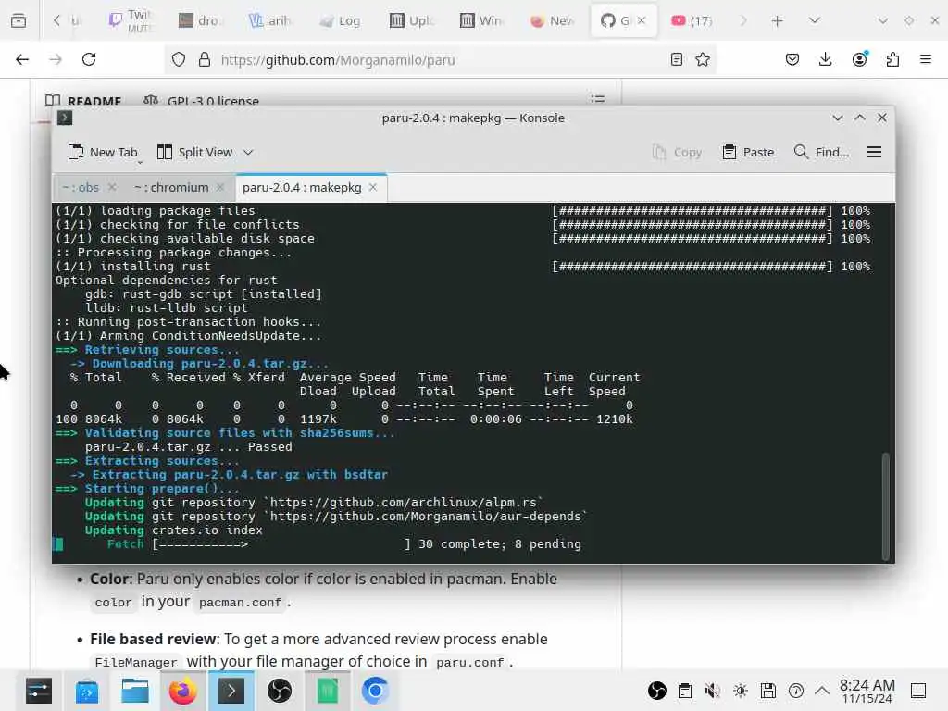The height and width of the screenshot is (711, 948).
Task: Close the active GitHub tab
Action: 642,20
